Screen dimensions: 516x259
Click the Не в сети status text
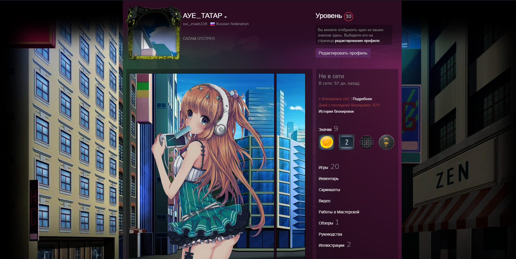click(331, 76)
